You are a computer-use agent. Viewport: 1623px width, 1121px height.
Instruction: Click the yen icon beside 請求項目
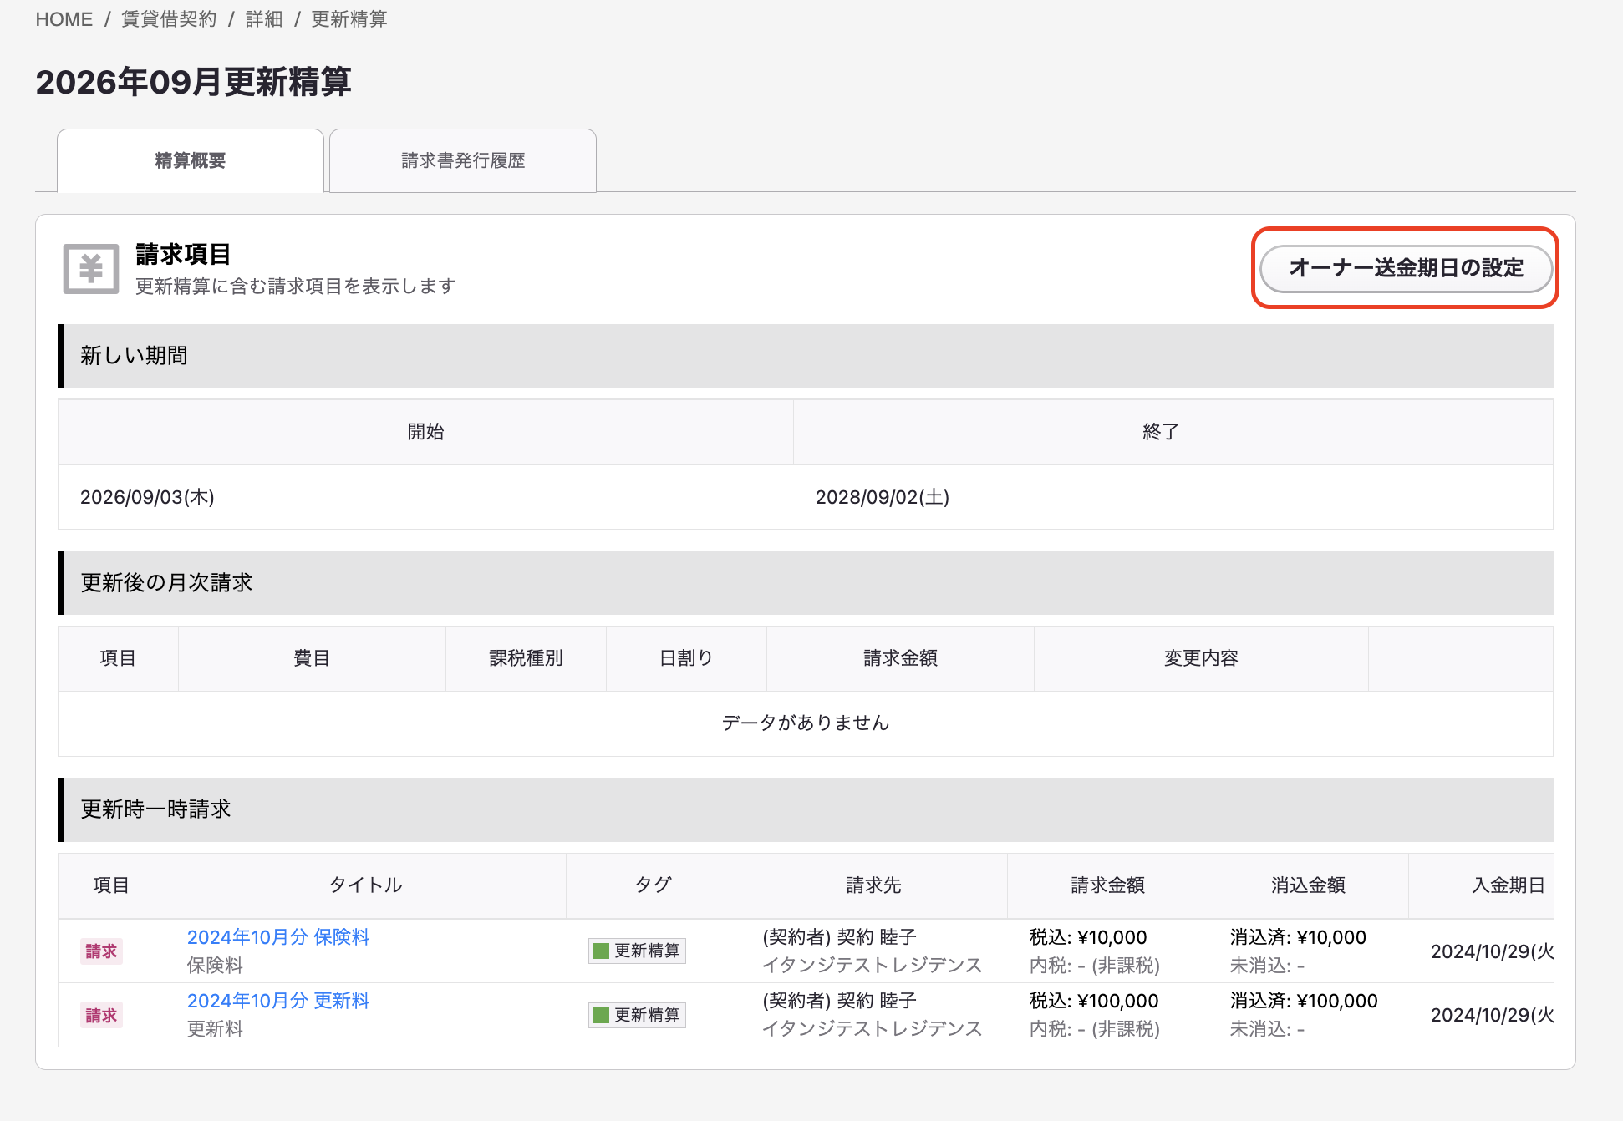(x=91, y=269)
